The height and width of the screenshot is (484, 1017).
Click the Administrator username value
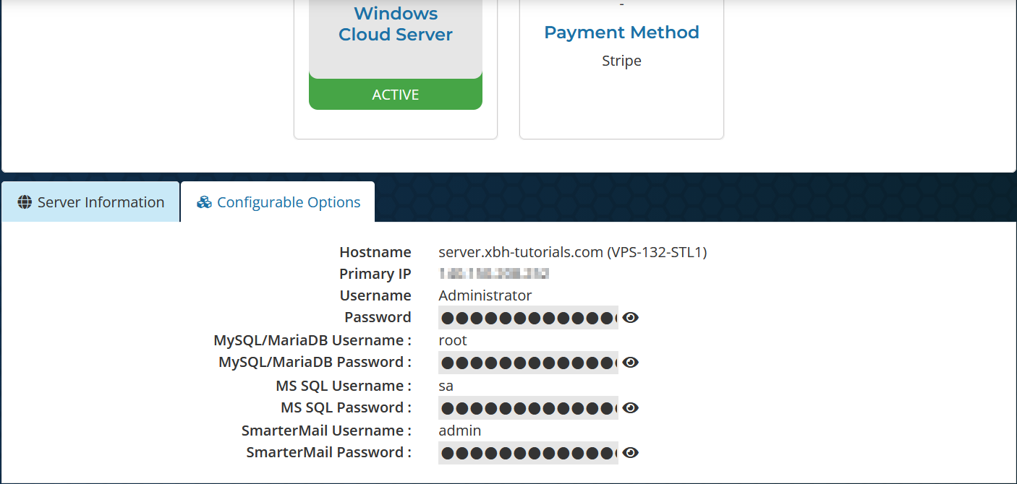[x=485, y=295]
